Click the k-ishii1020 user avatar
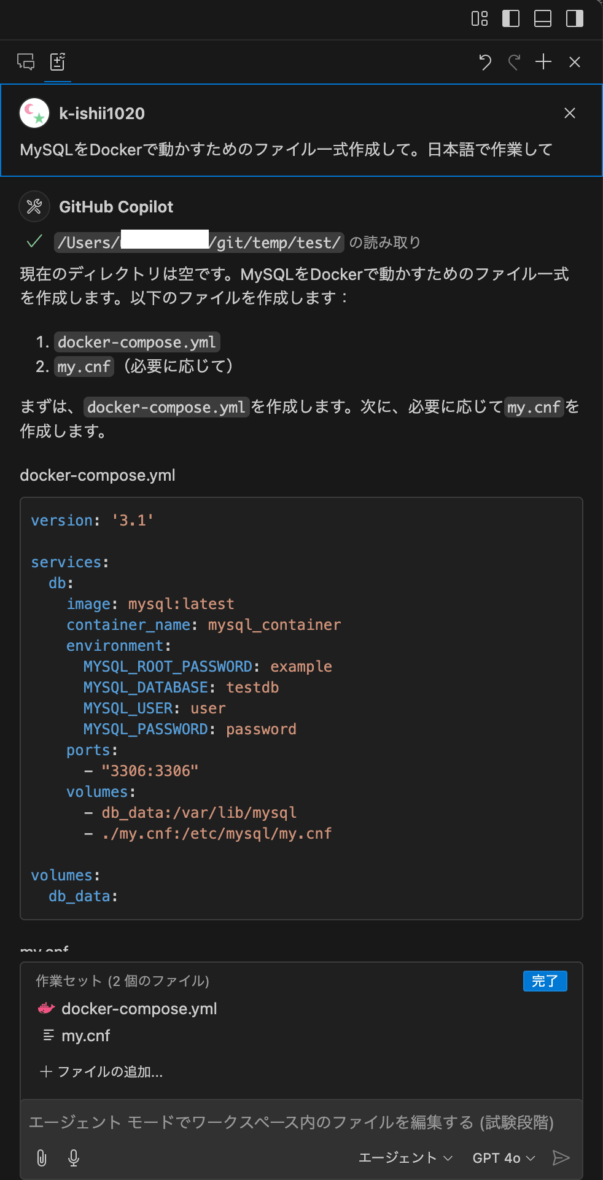The width and height of the screenshot is (603, 1180). (x=34, y=114)
